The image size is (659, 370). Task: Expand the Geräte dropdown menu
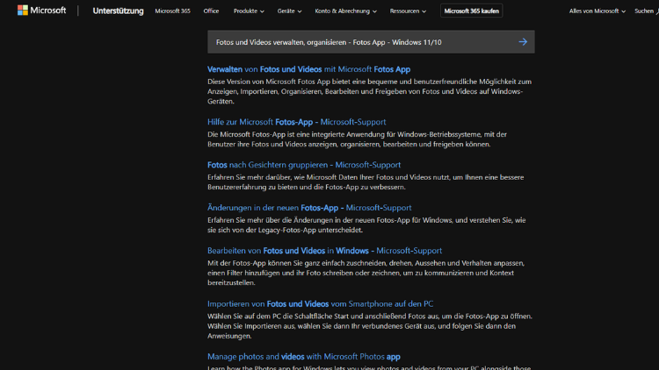(289, 11)
